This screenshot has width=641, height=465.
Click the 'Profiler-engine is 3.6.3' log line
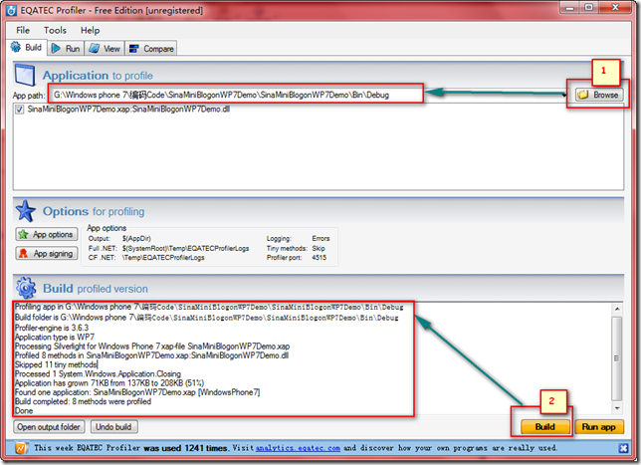pyautogui.click(x=52, y=328)
